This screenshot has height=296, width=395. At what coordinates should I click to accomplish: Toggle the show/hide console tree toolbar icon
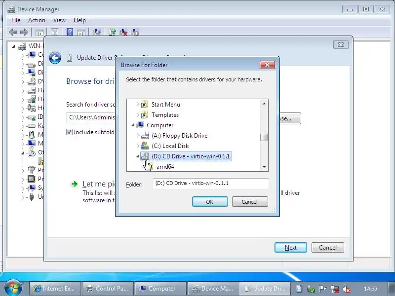click(39, 32)
